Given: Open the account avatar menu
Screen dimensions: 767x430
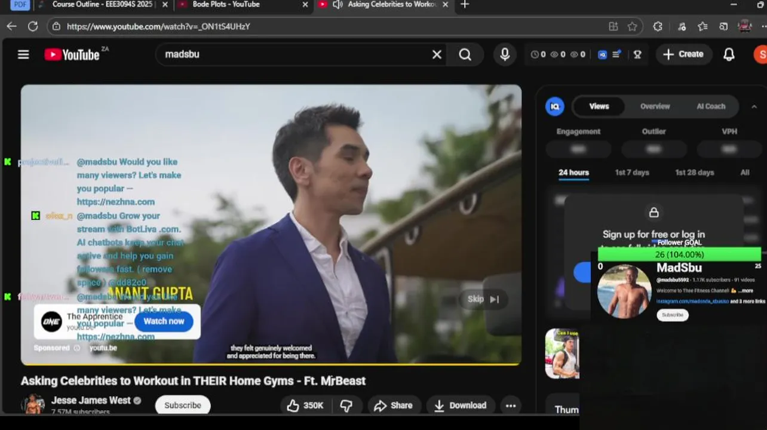Looking at the screenshot, I should 760,54.
